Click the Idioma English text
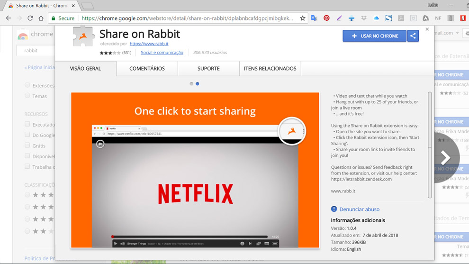 pos(346,249)
